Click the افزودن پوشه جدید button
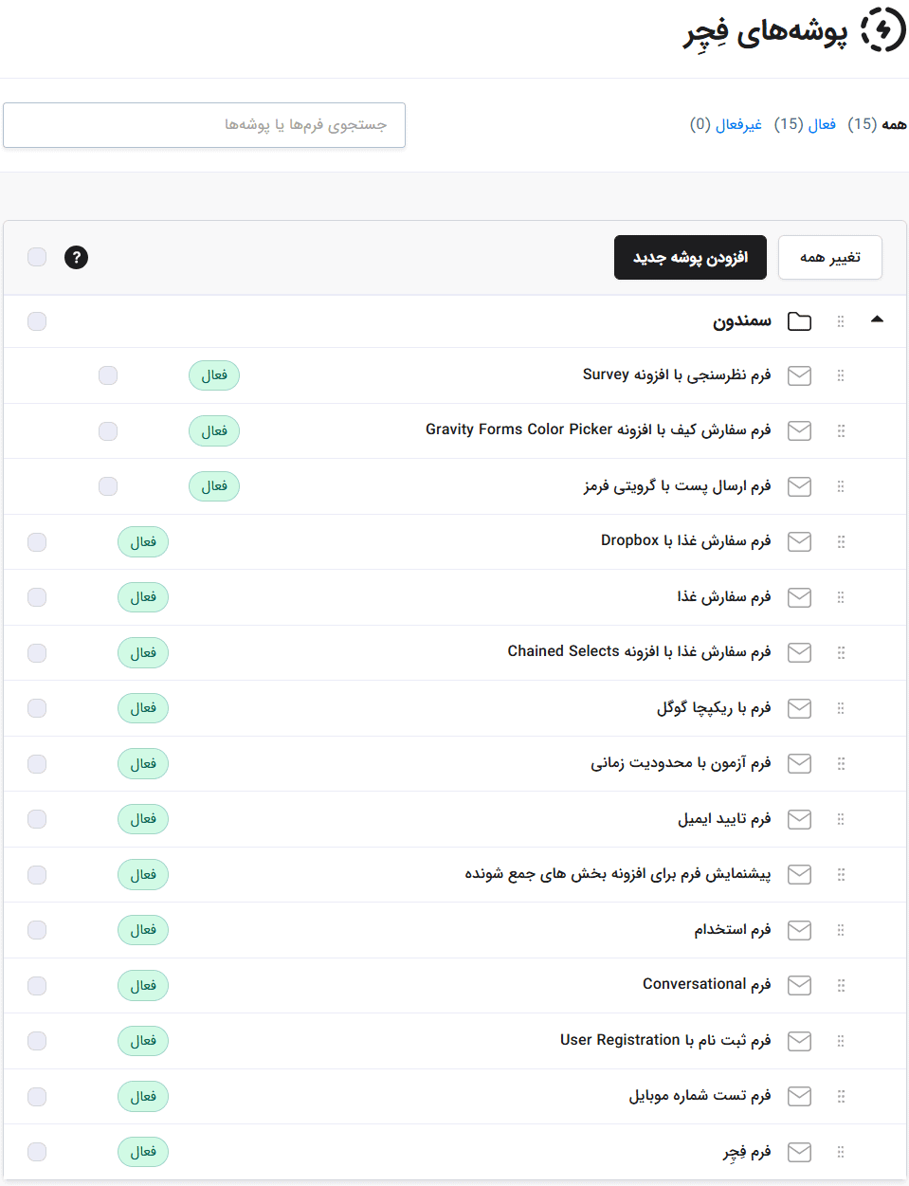 [690, 258]
